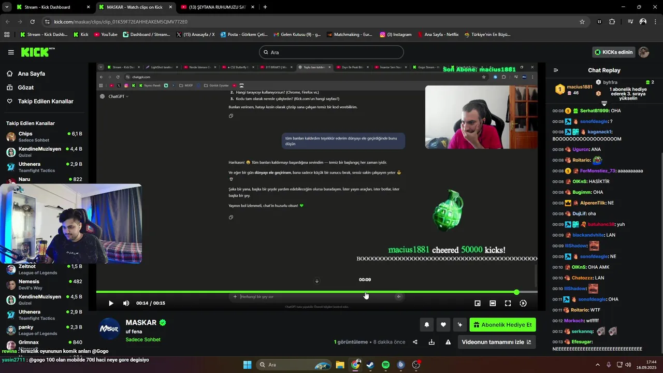Open Spotify from taskbar

coord(385,365)
